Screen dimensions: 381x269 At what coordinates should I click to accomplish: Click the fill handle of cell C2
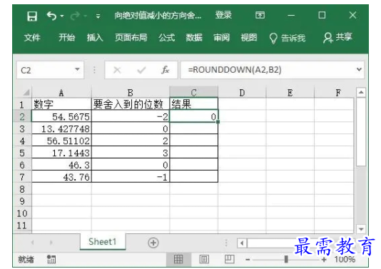click(218, 122)
